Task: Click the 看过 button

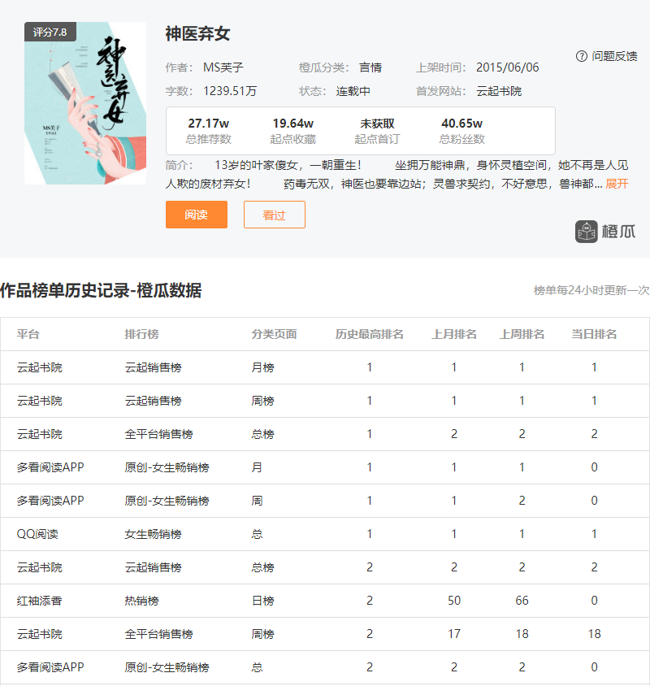Action: (x=274, y=215)
